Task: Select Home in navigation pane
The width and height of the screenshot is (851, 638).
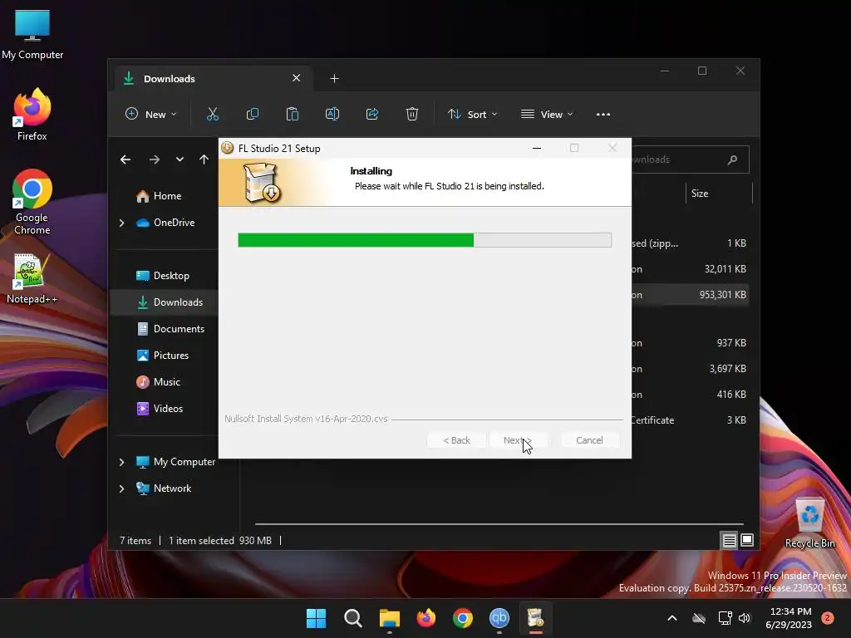Action: click(x=165, y=196)
